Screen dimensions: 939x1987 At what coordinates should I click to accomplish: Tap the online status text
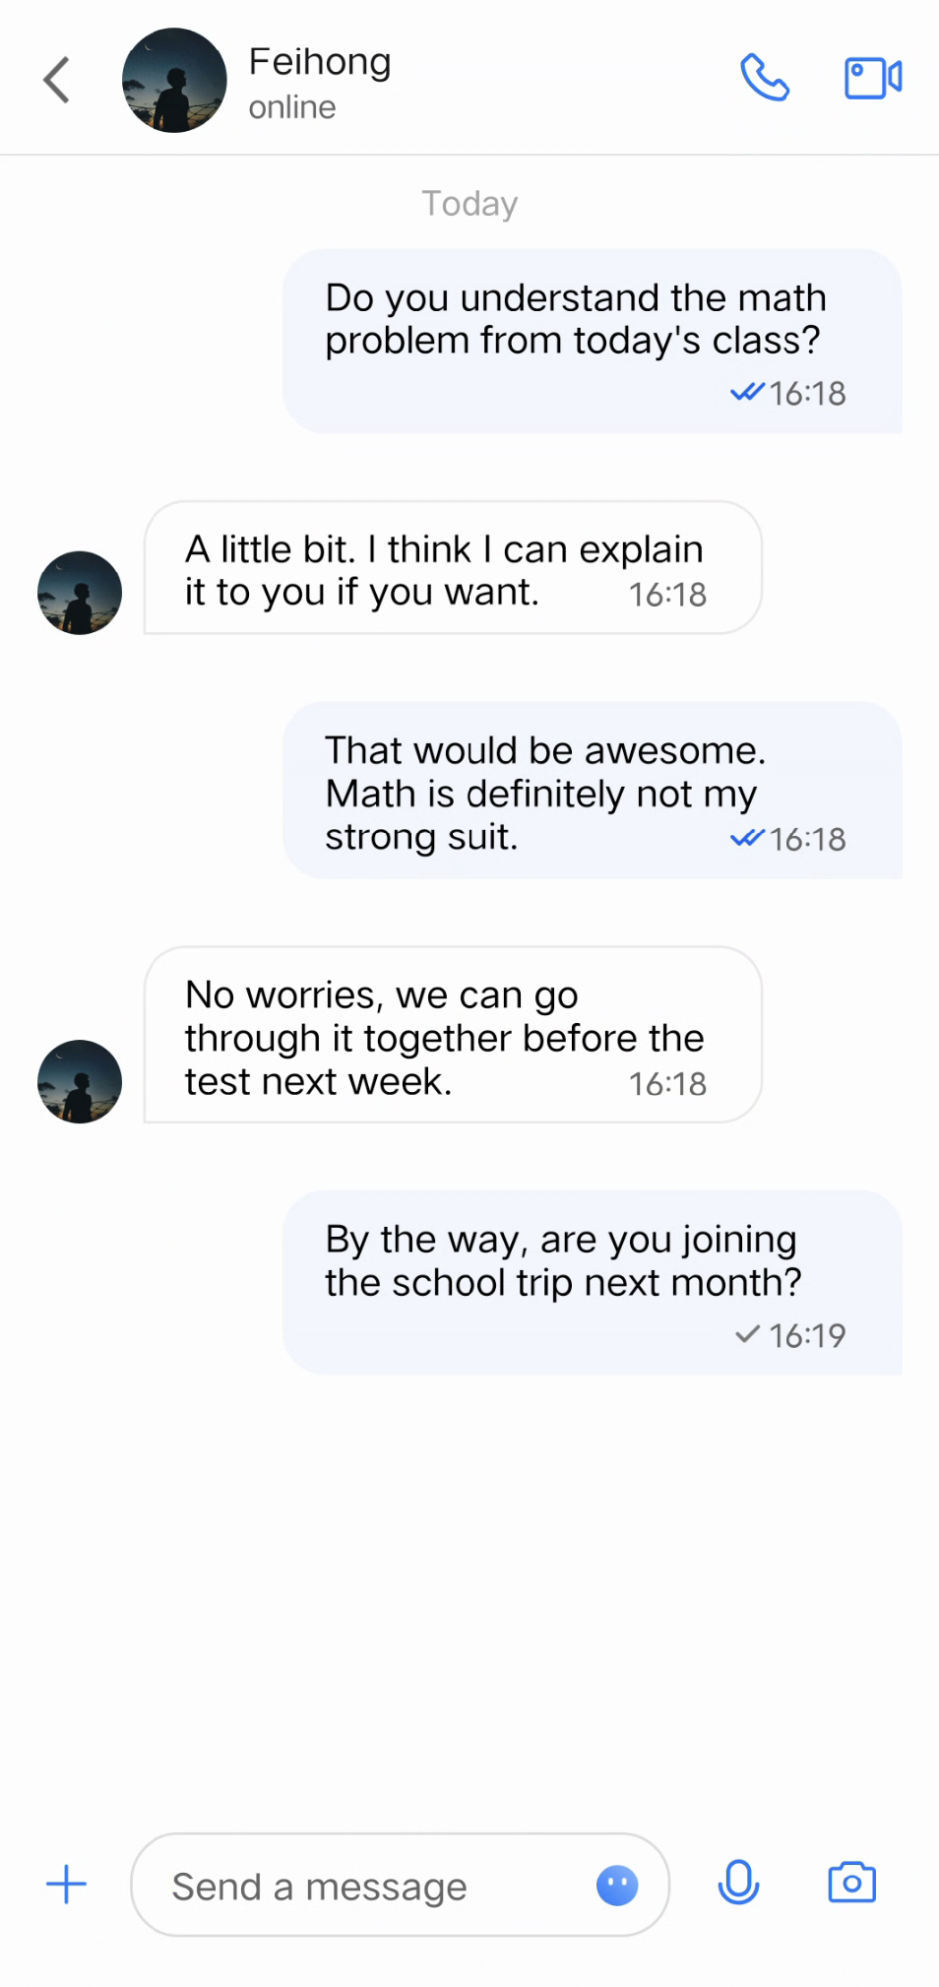click(x=292, y=107)
